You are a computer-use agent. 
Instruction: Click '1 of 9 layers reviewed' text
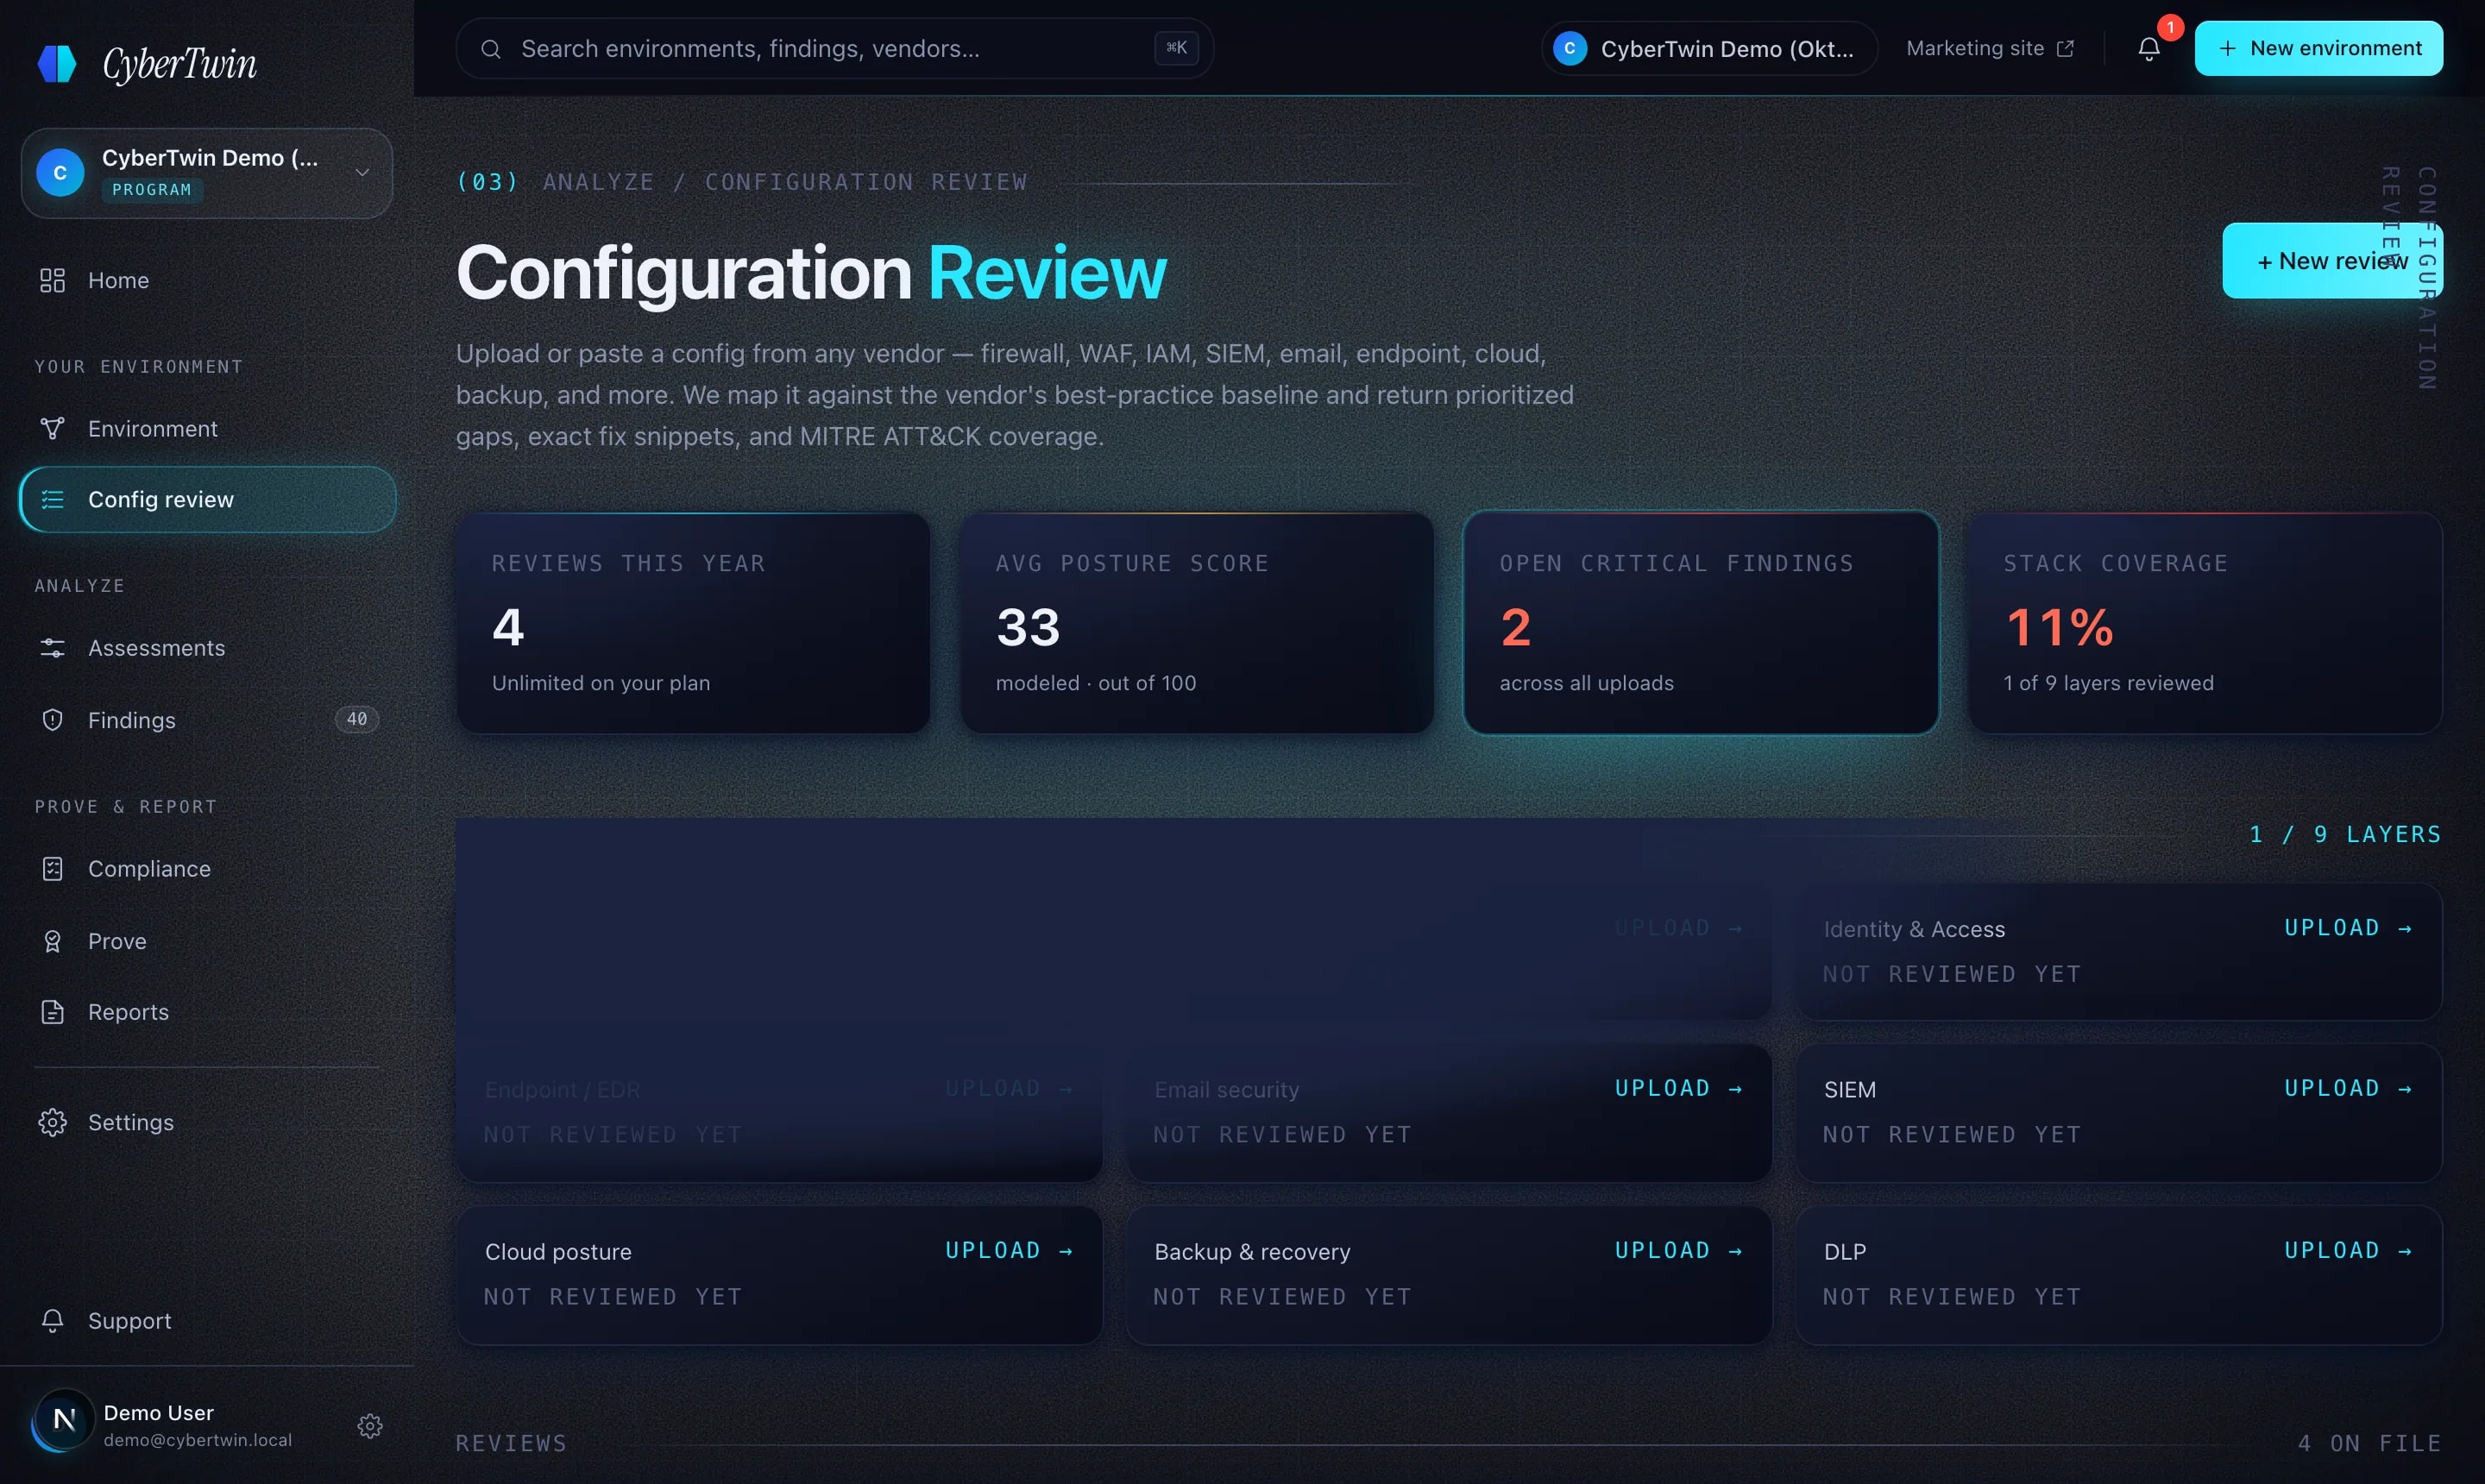pyautogui.click(x=2108, y=683)
